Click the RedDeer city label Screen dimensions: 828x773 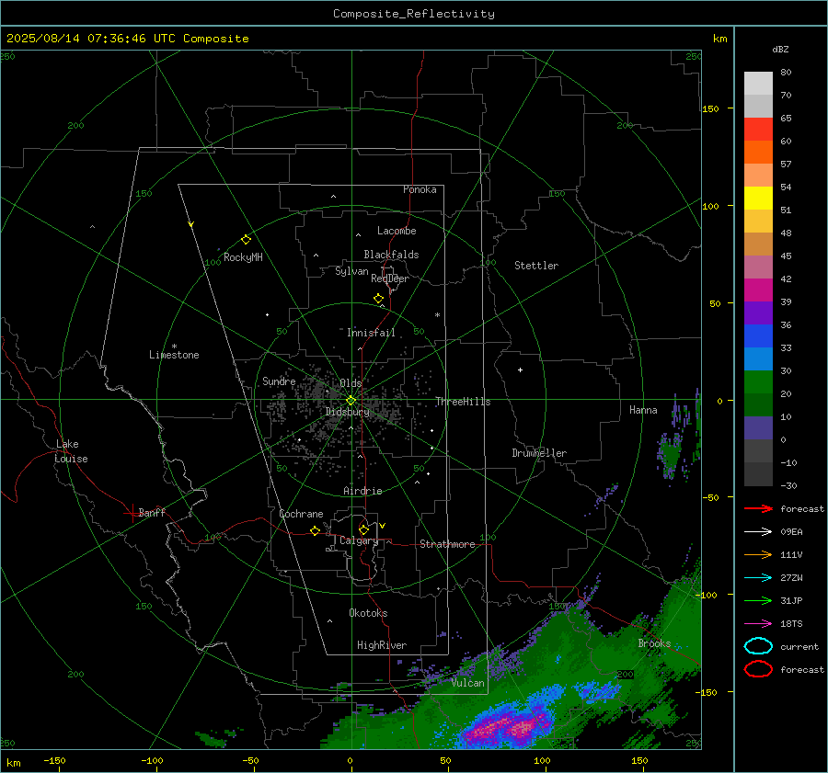coord(390,279)
